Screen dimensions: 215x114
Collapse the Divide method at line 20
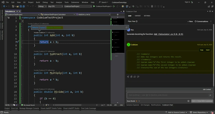click(21, 92)
